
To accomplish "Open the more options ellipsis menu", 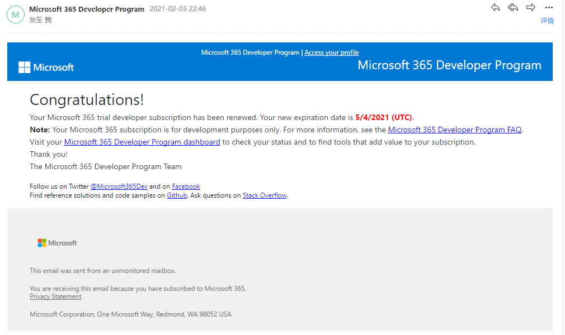I will [549, 8].
